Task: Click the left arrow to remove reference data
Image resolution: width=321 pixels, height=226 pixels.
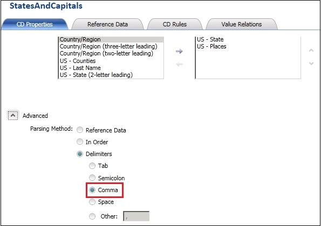Action: 179,65
